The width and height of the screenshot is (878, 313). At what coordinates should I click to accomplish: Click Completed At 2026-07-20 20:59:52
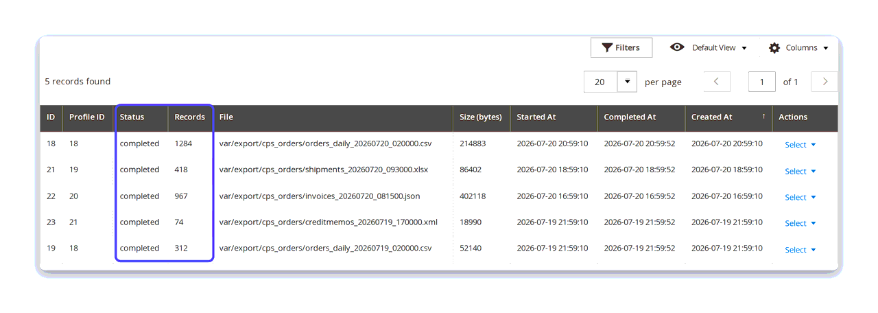pyautogui.click(x=639, y=144)
